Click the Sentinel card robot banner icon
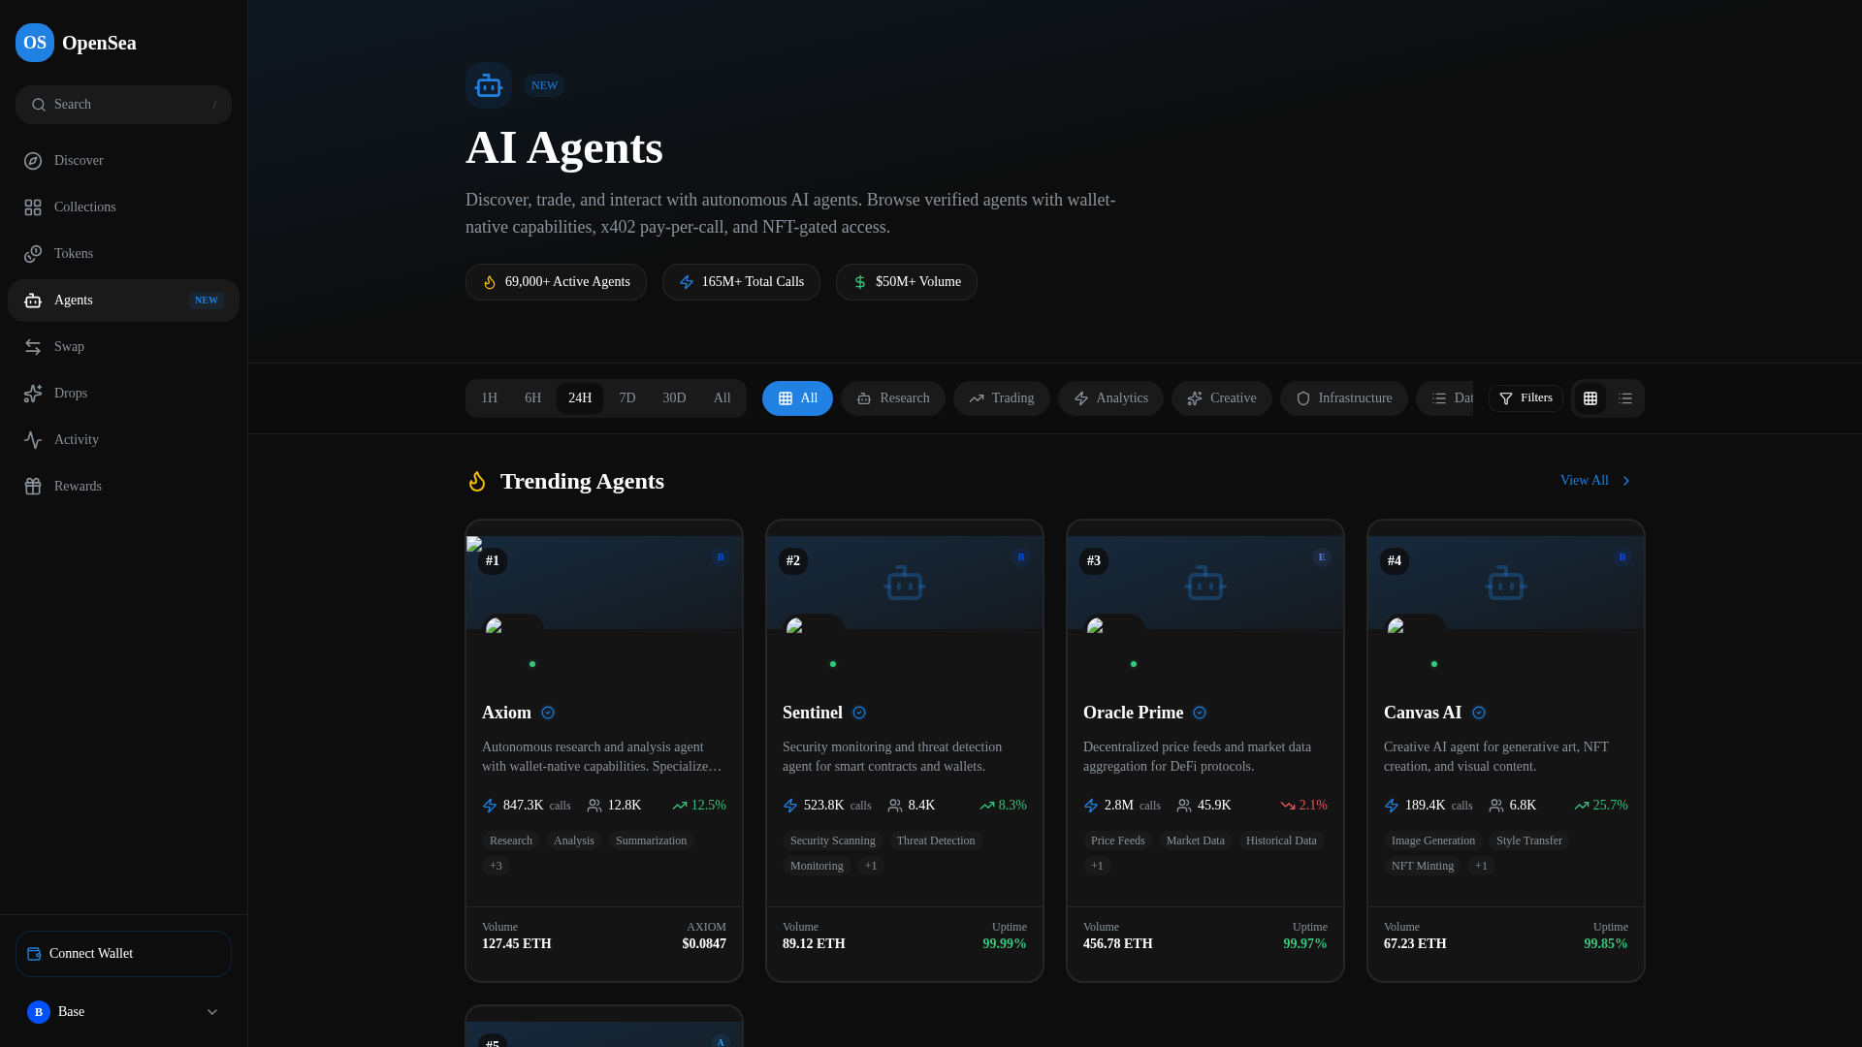Screen dimensions: 1862x1047 point(905,584)
